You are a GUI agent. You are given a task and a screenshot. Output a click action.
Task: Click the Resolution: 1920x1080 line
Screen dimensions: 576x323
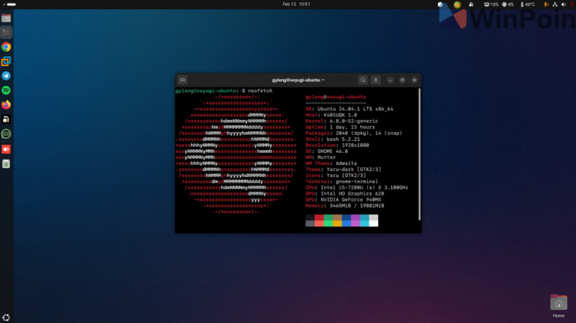(337, 145)
